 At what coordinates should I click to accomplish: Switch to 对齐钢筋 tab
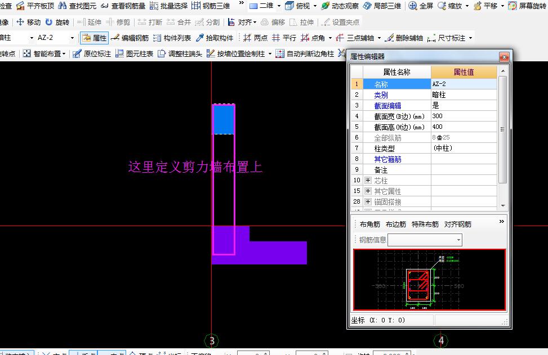point(458,224)
